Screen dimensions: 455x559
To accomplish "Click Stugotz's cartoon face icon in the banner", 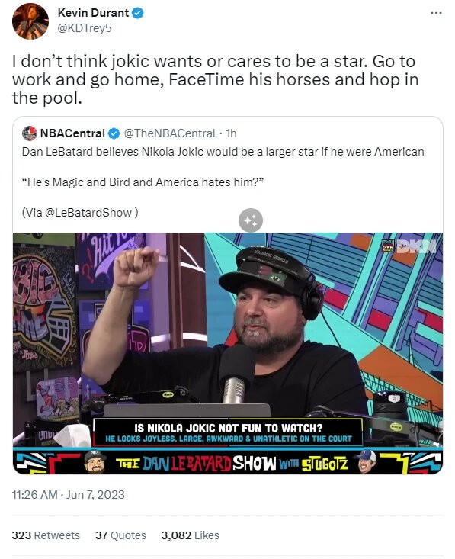I will click(x=366, y=461).
